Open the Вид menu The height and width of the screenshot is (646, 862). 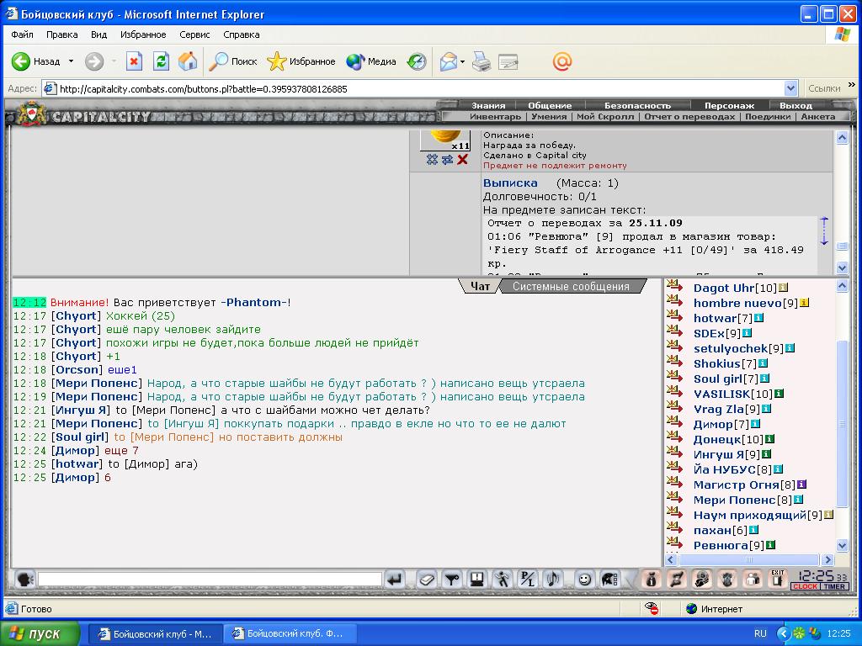point(99,34)
